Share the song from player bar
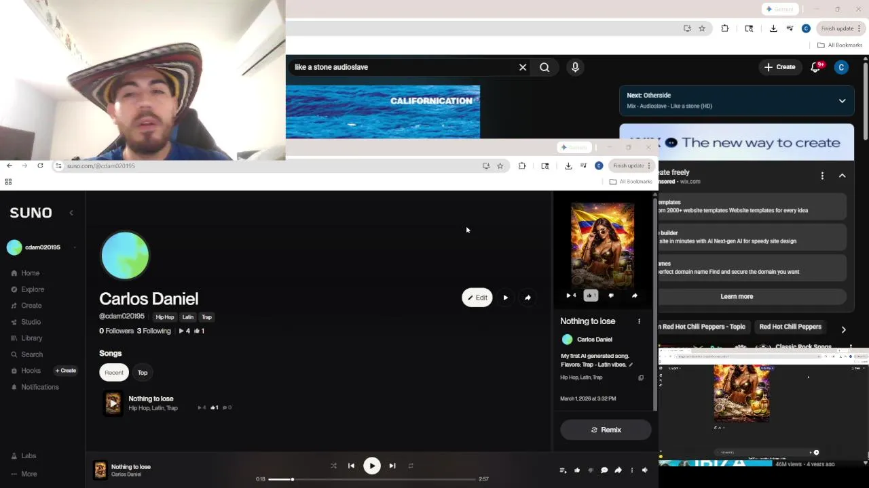869x488 pixels. [618, 470]
